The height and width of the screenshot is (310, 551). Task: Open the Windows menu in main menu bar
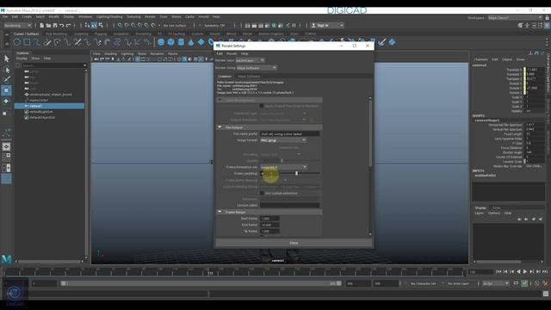point(85,17)
